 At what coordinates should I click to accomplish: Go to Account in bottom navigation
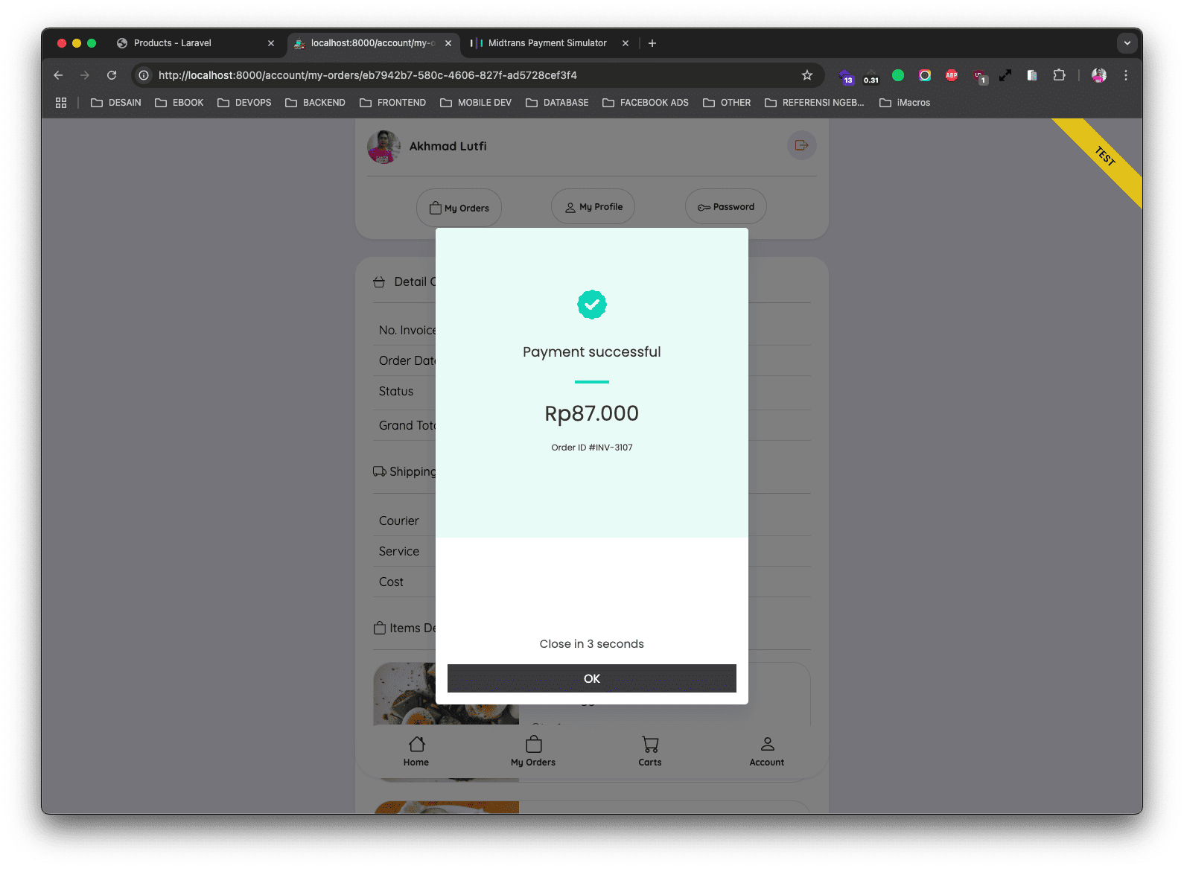tap(766, 751)
